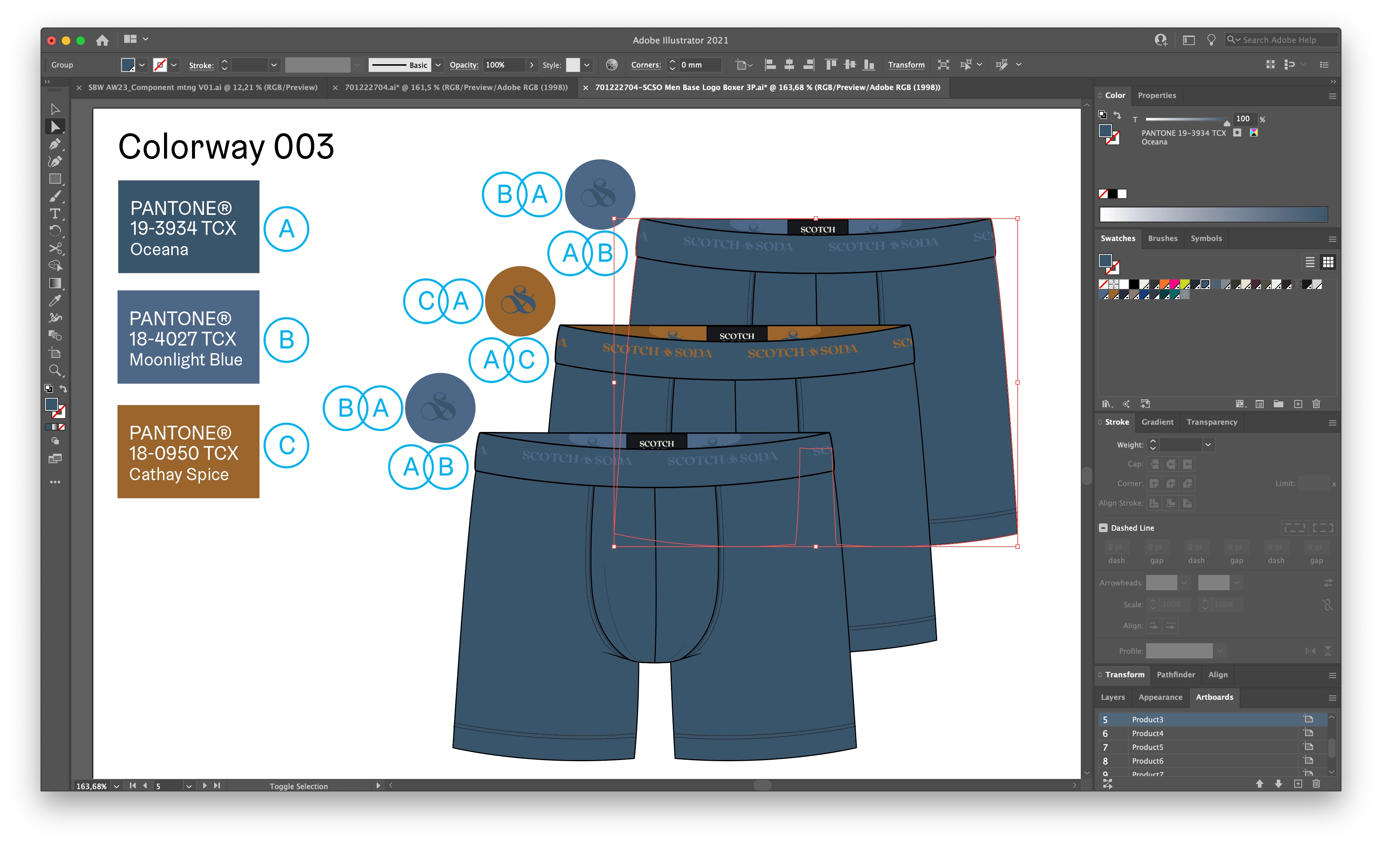Swap fill and stroke in toolbar

64,388
